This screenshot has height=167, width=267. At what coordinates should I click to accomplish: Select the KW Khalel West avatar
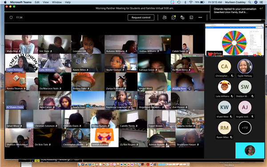224,107
